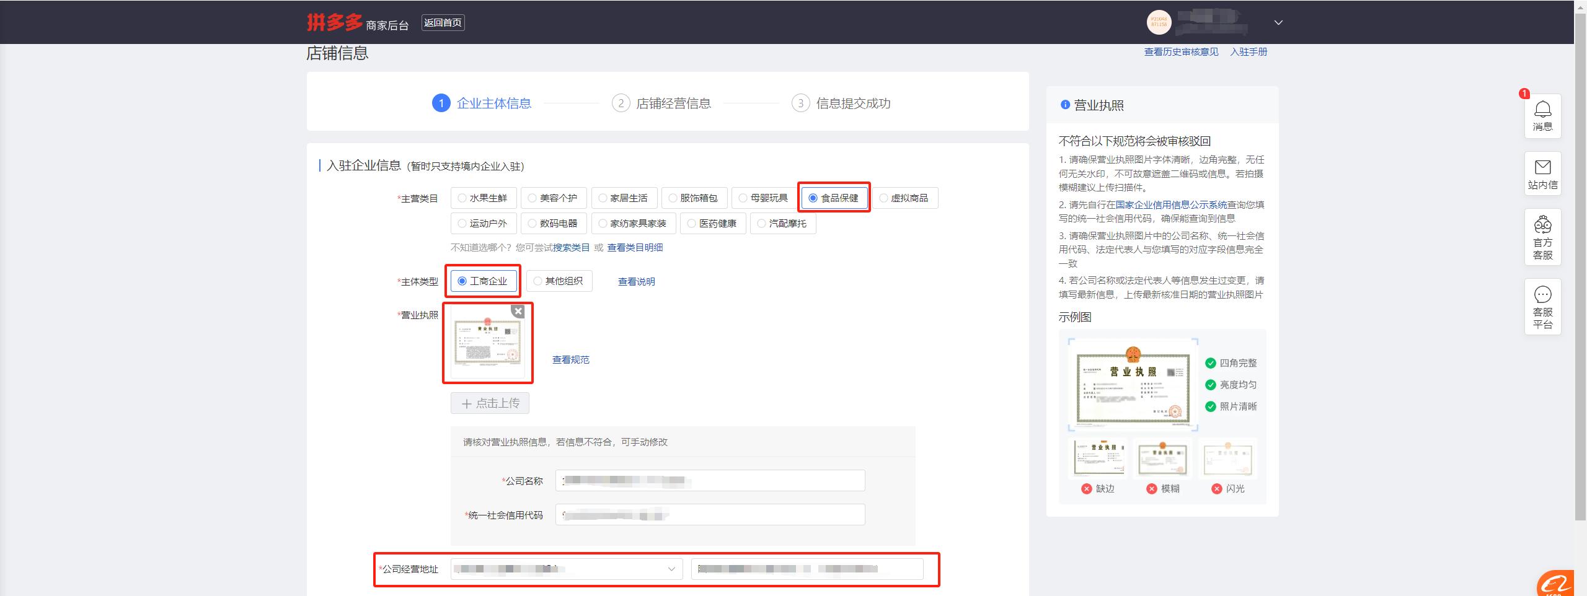
Task: Click the red notification badge above 消息
Action: (x=1525, y=93)
